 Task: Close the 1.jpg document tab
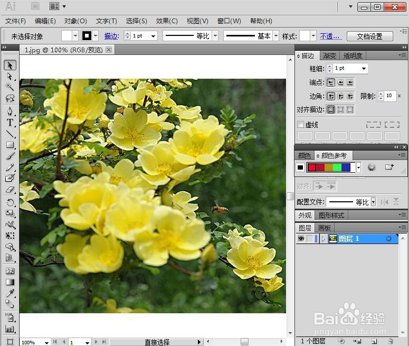click(109, 49)
